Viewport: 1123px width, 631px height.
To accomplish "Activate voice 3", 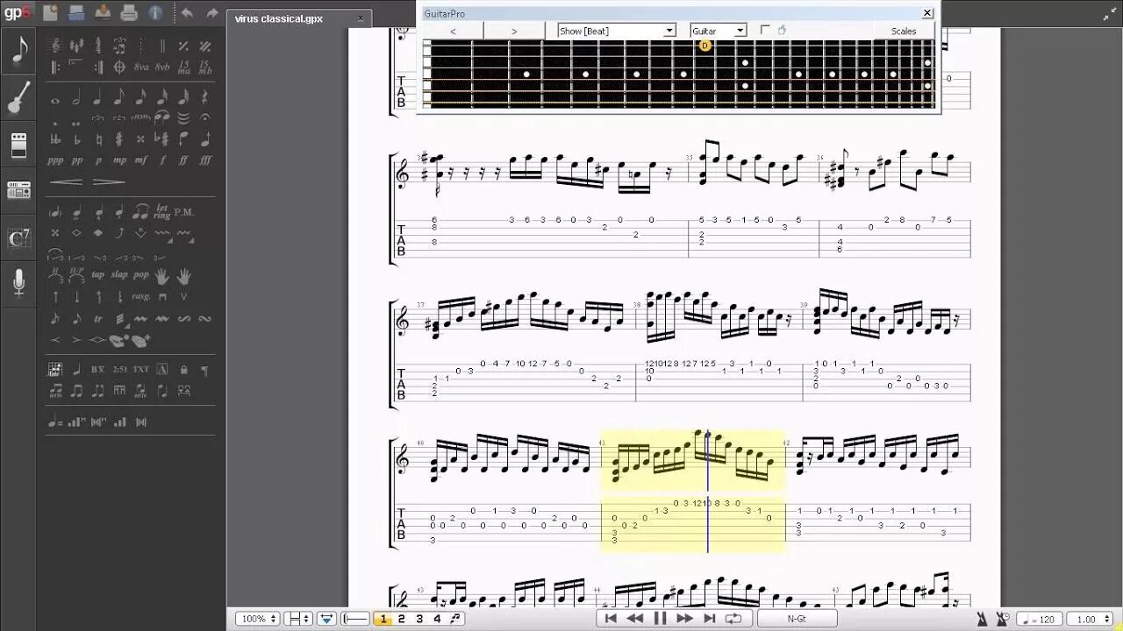I will [x=419, y=619].
